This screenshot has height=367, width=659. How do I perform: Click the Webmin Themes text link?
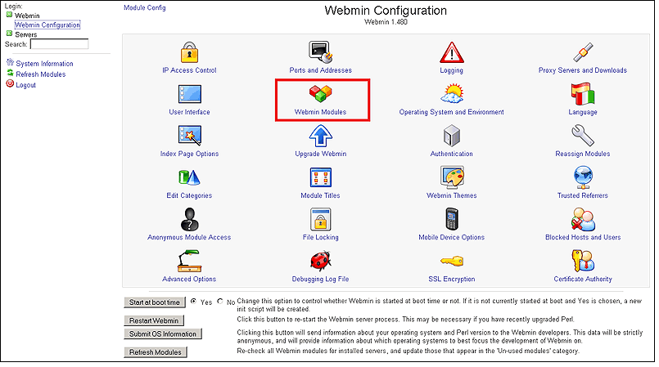click(452, 195)
